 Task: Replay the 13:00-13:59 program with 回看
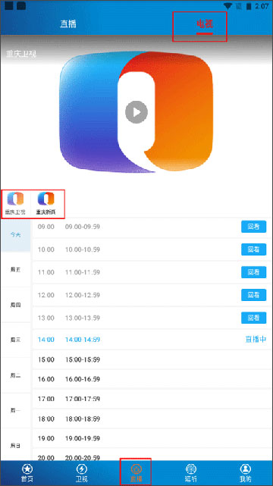click(253, 318)
